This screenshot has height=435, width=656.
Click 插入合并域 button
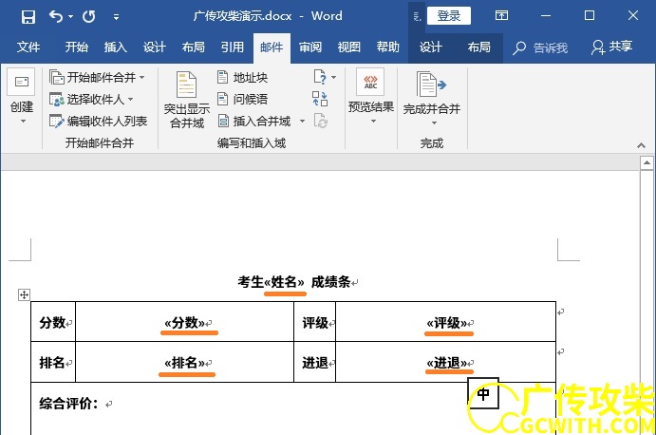[x=254, y=122]
